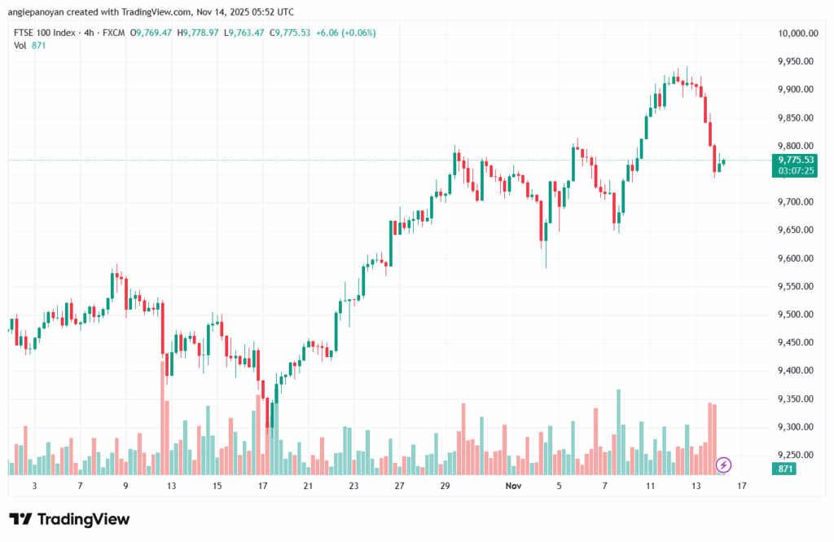The width and height of the screenshot is (834, 542).
Task: Click the current price label 9,775.53
Action: pyautogui.click(x=797, y=160)
